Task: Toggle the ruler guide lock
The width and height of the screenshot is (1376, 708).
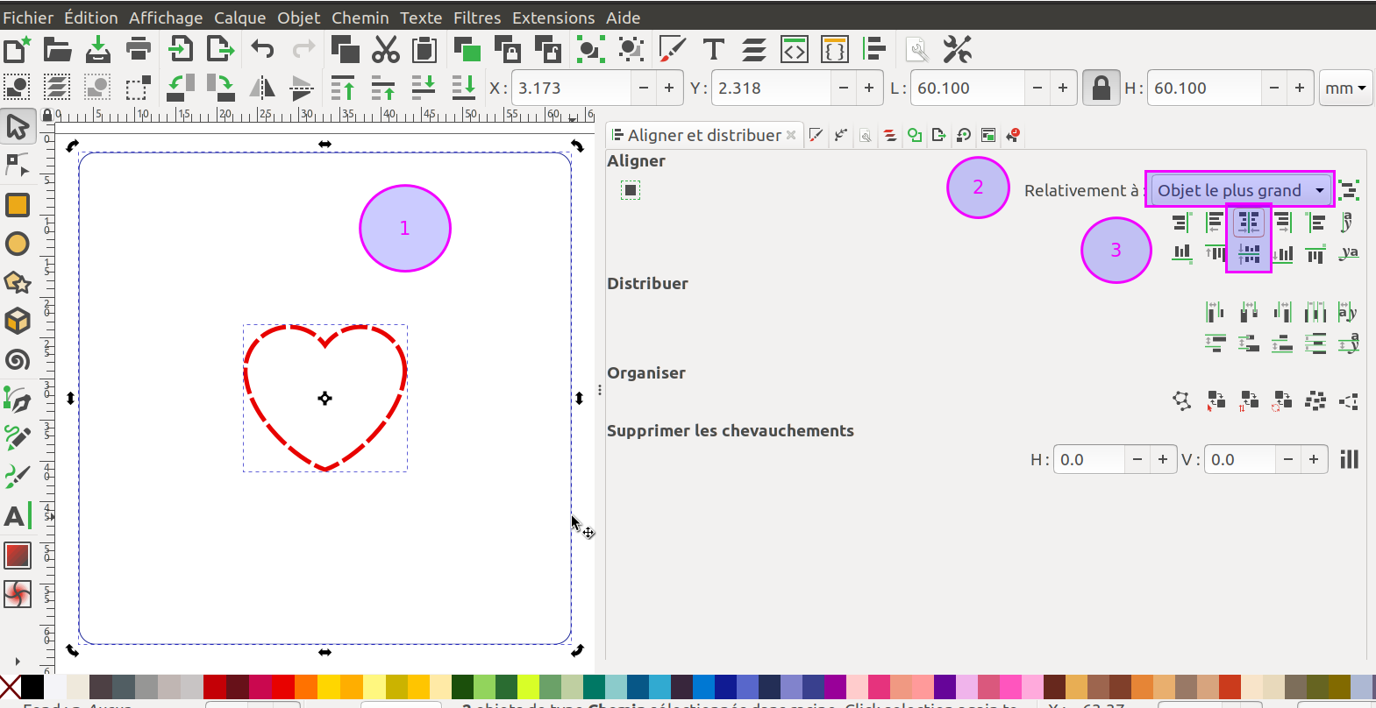Action: pos(47,116)
